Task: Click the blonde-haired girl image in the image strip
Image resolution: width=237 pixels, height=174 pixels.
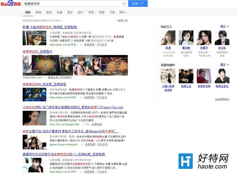Action: point(27,65)
